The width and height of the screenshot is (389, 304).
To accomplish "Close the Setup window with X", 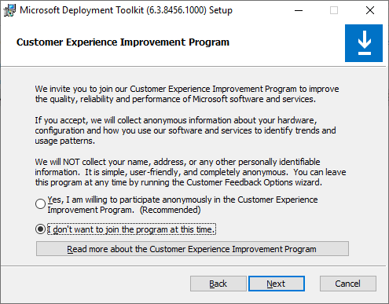I will pos(370,10).
